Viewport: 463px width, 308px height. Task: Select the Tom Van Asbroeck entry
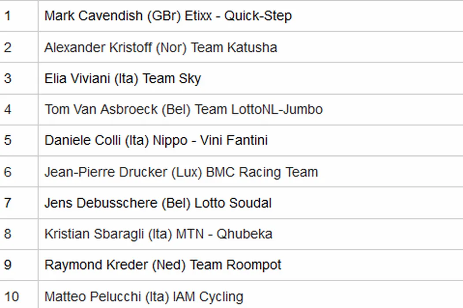183,109
